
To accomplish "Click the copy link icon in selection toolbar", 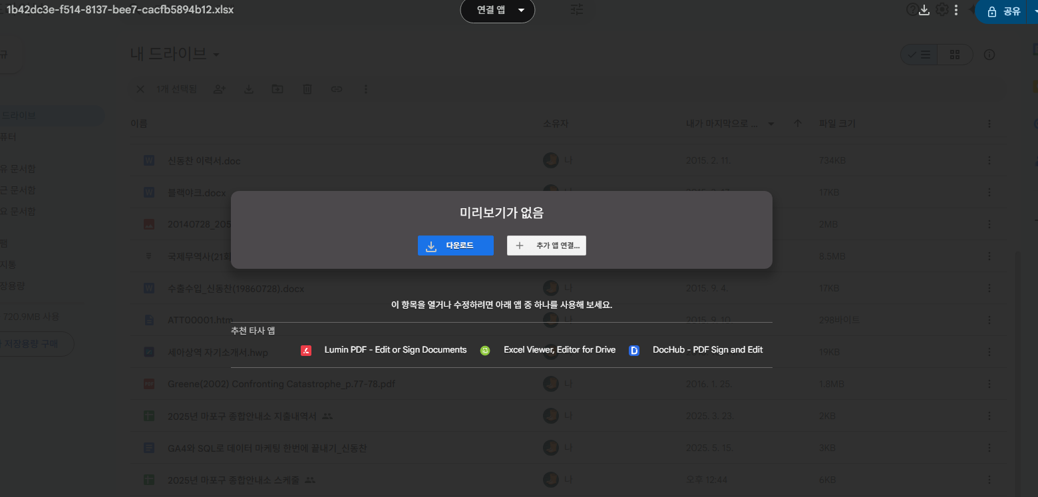I will [x=337, y=89].
